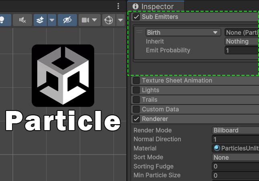Click the Unity cube logo thumbnail

[63, 76]
